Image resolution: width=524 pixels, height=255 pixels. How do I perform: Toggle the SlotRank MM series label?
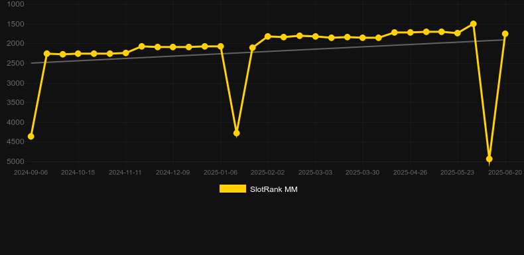(x=274, y=189)
